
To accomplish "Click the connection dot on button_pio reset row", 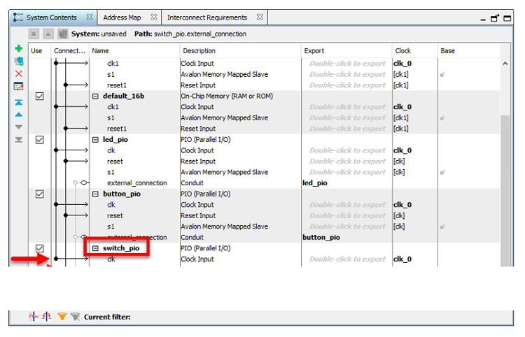I will [x=66, y=215].
